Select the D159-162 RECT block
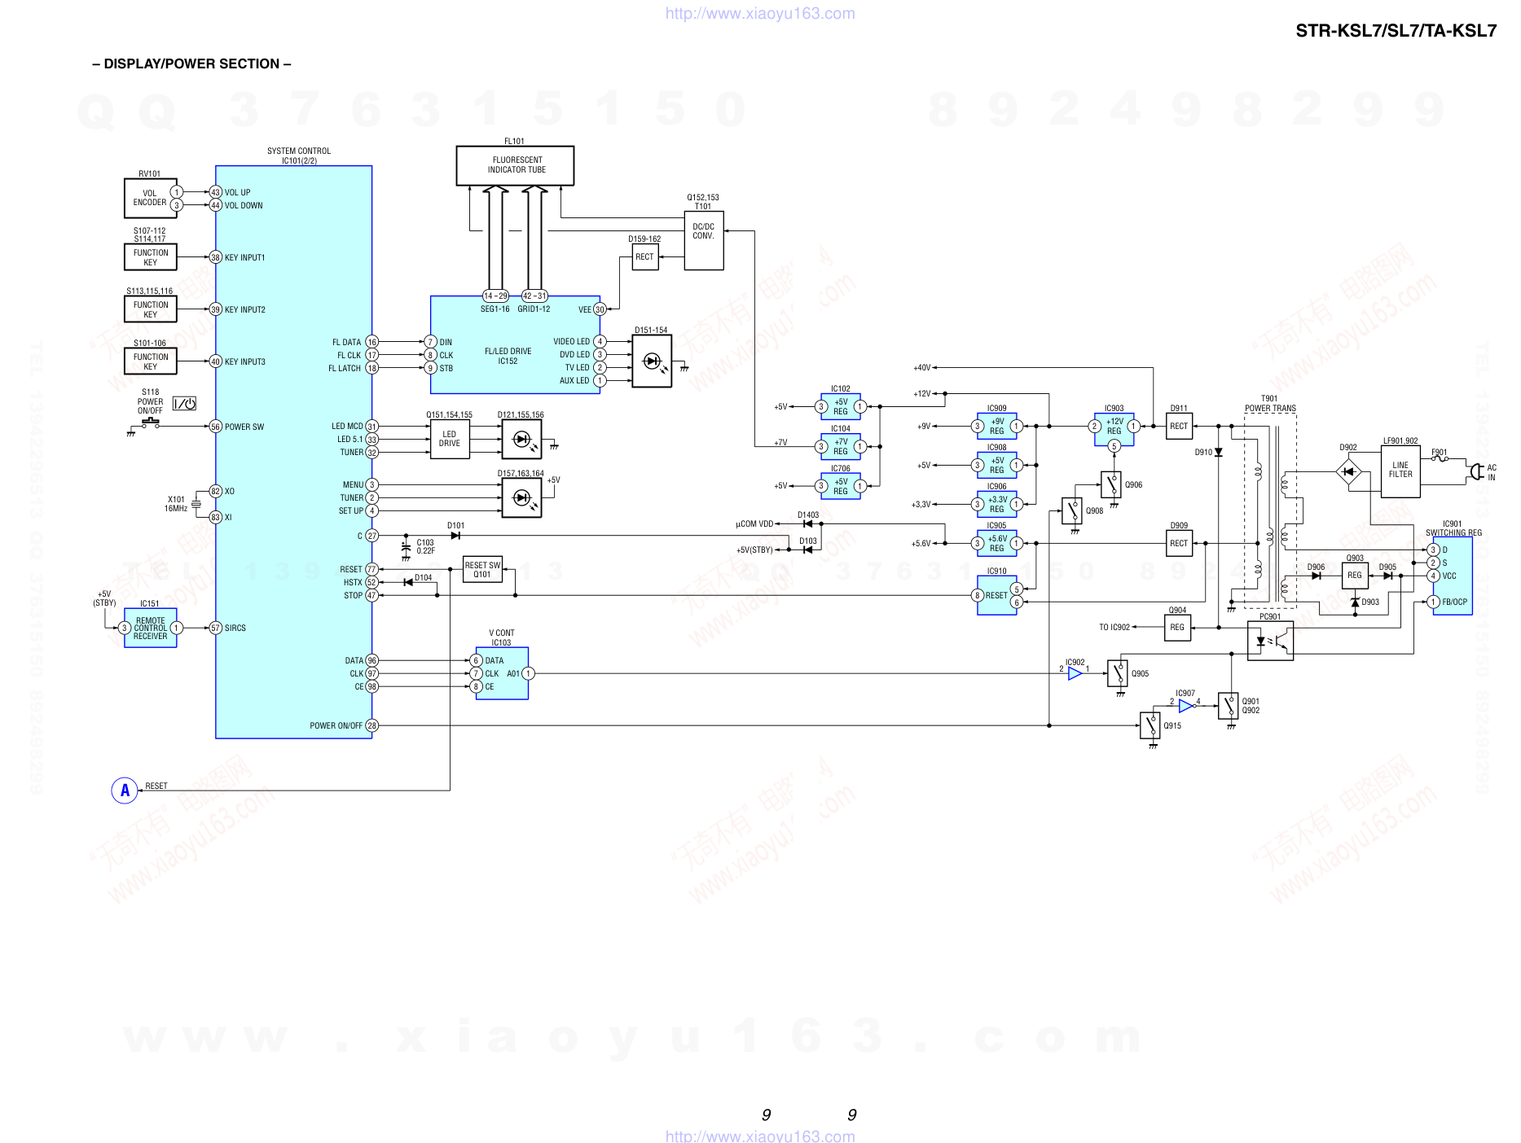Image resolution: width=1521 pixels, height=1143 pixels. point(645,257)
